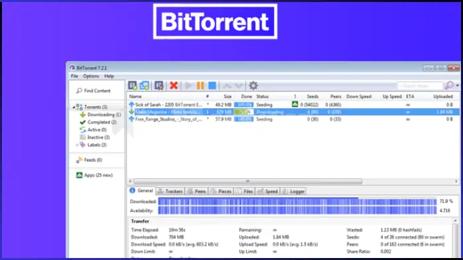Viewport: 463px width, 260px height.
Task: Click the Transfer section heading
Action: click(x=140, y=221)
